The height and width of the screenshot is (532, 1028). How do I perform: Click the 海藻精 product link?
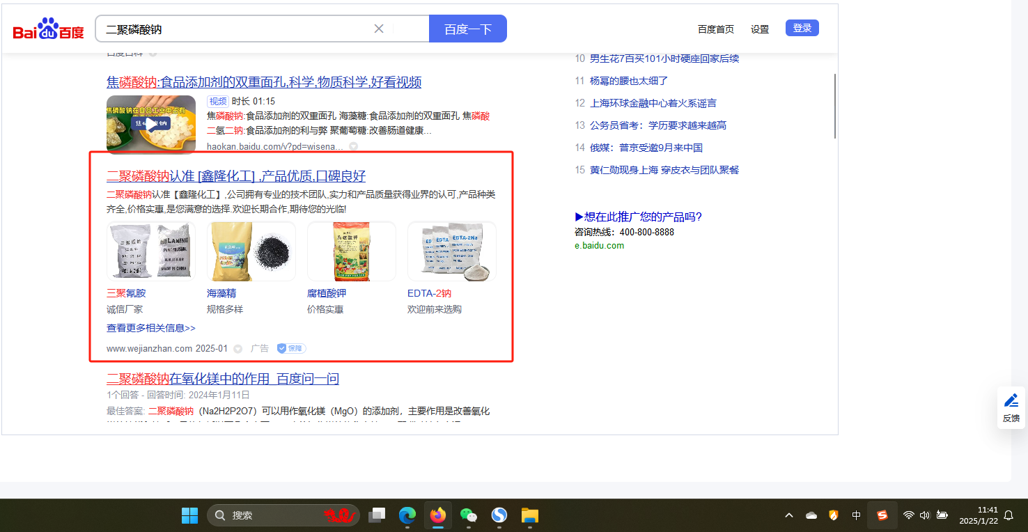(221, 293)
